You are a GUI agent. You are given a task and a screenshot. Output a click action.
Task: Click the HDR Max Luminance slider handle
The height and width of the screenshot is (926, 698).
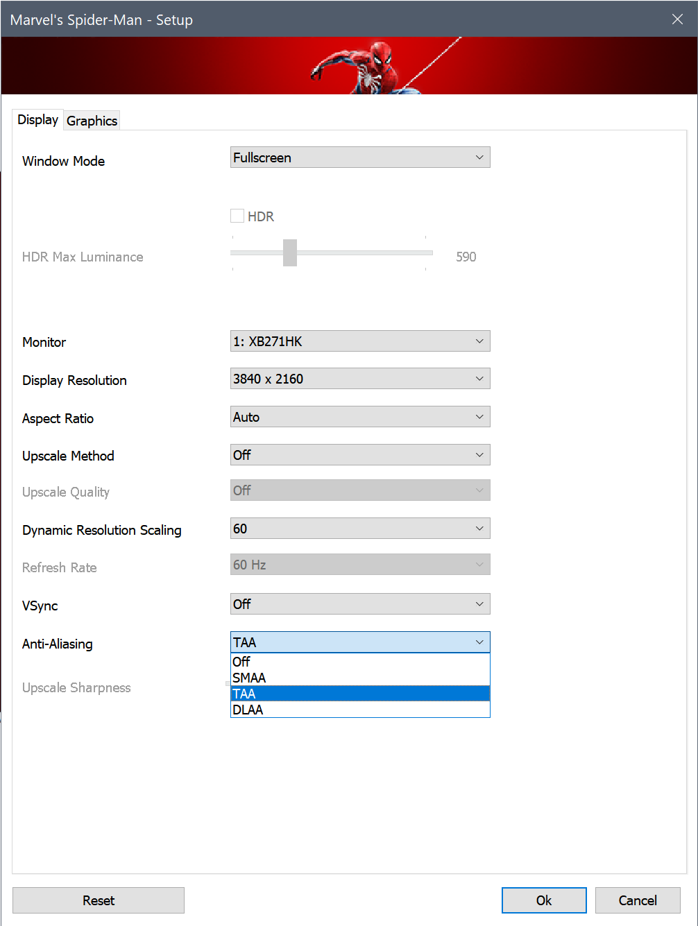click(290, 252)
